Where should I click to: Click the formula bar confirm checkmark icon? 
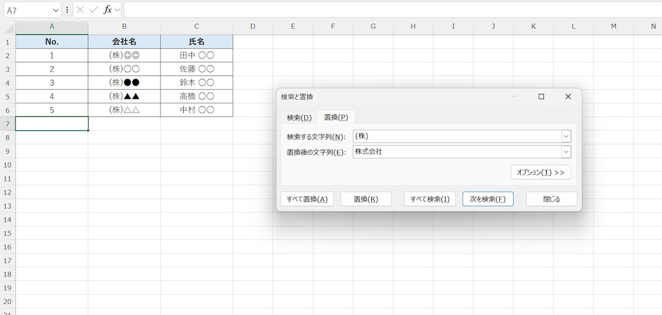point(94,10)
